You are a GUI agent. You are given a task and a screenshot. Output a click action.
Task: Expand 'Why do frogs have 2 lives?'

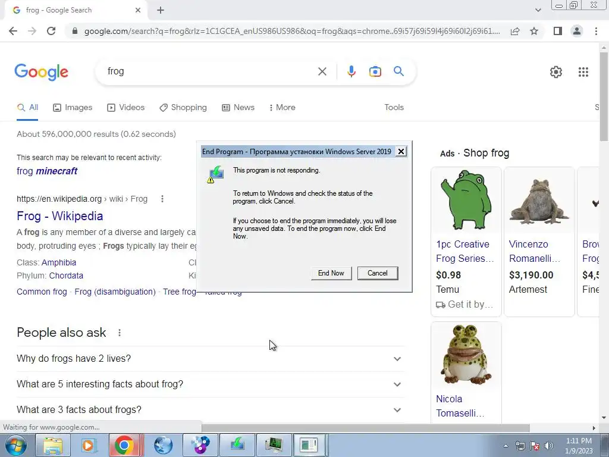211,359
